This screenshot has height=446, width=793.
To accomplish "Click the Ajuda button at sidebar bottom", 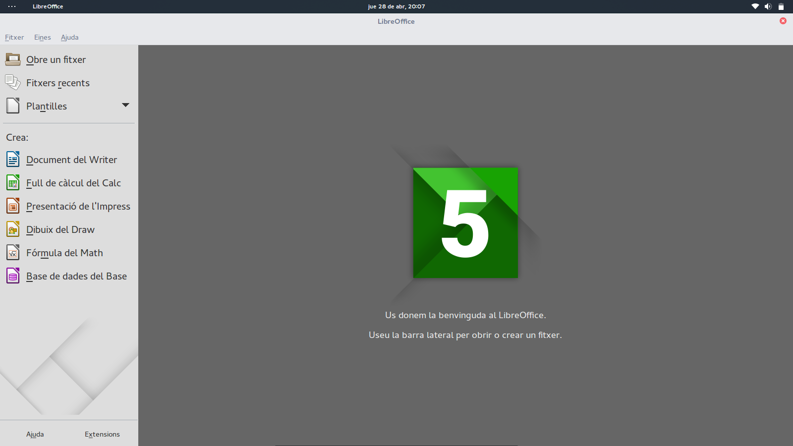I will (x=35, y=434).
